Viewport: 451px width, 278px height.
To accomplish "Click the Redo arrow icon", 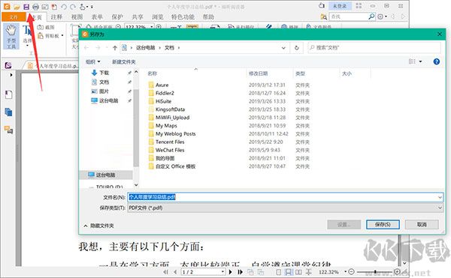I will [x=73, y=7].
